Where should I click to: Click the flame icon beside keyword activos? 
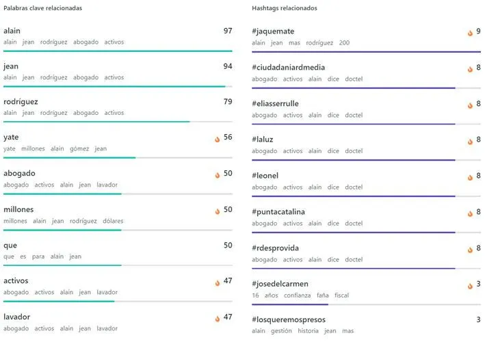coord(217,282)
